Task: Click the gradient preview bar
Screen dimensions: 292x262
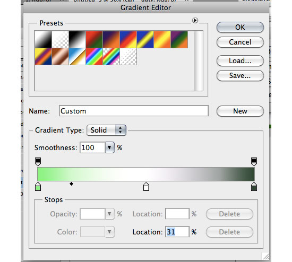Action: pos(146,174)
